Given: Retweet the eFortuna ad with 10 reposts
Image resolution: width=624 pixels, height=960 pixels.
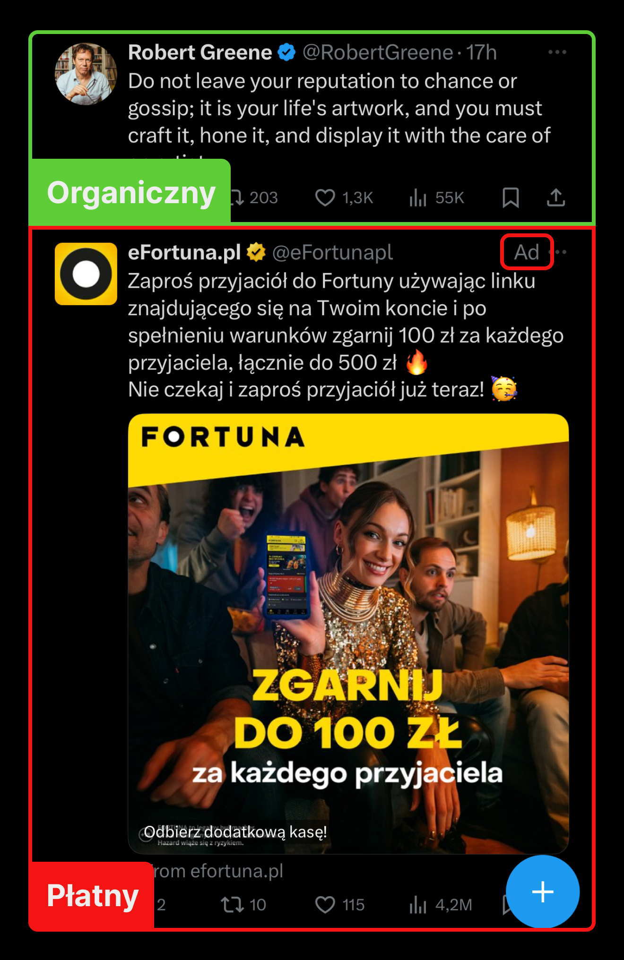Looking at the screenshot, I should click(x=243, y=905).
